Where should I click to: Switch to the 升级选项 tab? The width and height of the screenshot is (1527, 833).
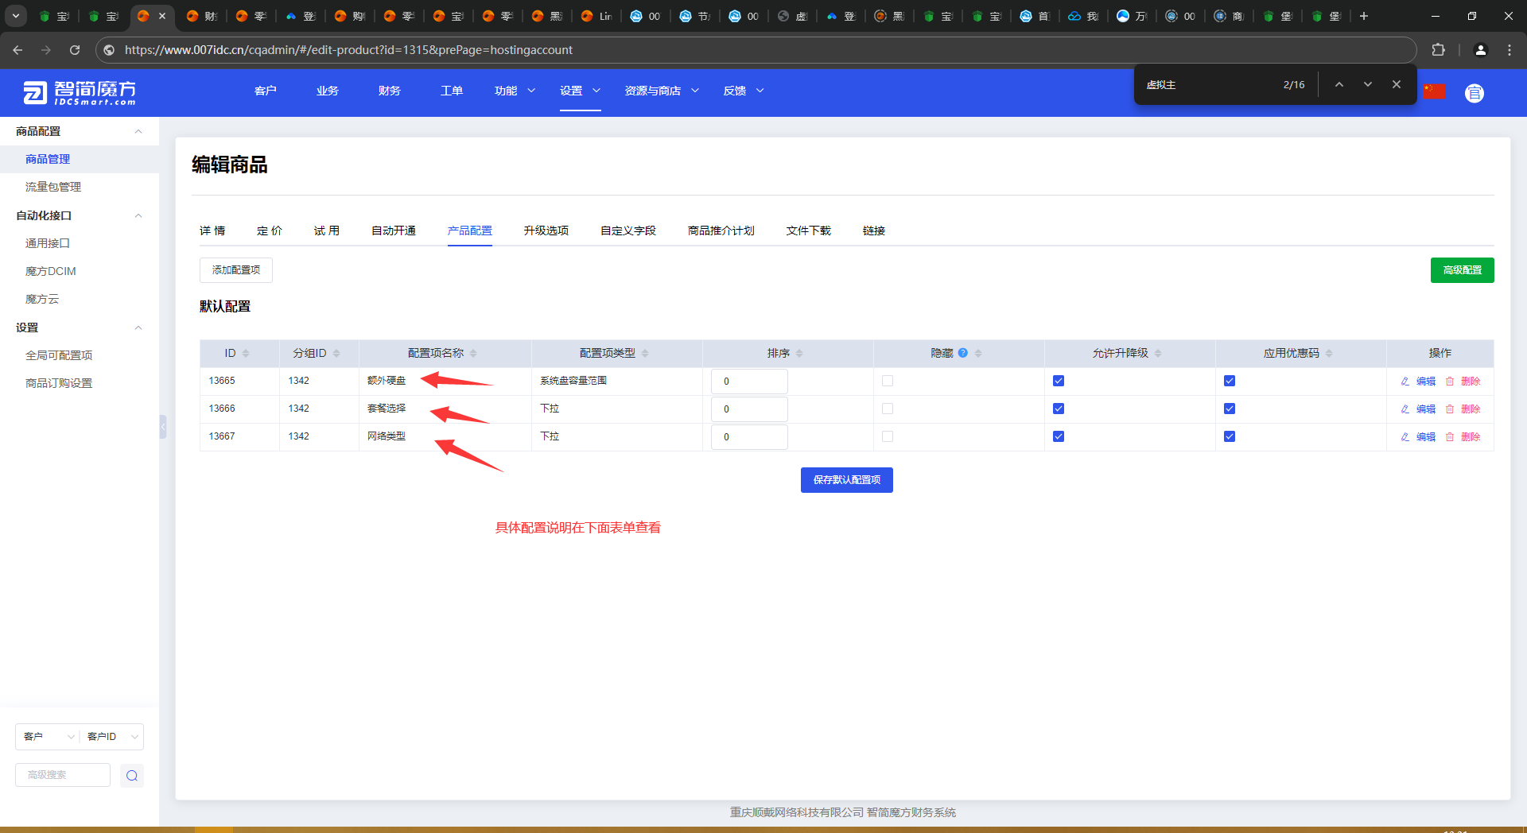click(x=546, y=231)
